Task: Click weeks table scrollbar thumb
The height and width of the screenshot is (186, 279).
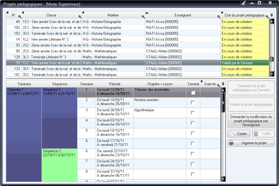Action: click(223, 103)
